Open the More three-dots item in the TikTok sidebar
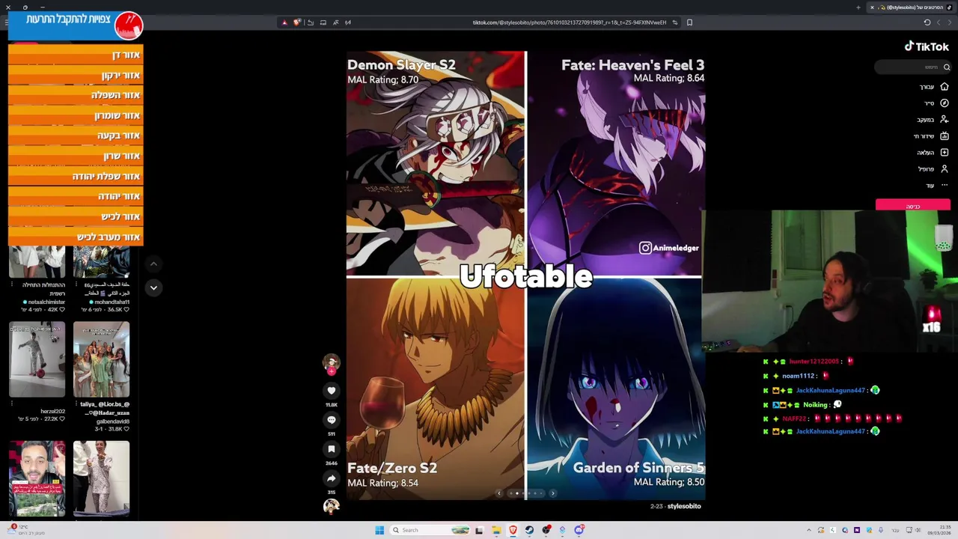This screenshot has width=958, height=539. point(945,185)
